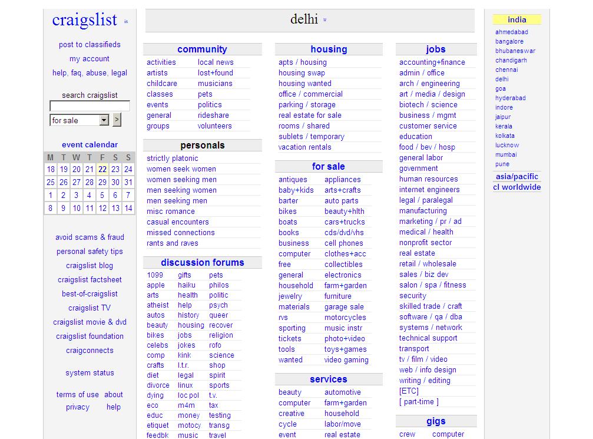Screen dimensions: 593x439
Task: Open the gigs section heading
Action: 436,421
